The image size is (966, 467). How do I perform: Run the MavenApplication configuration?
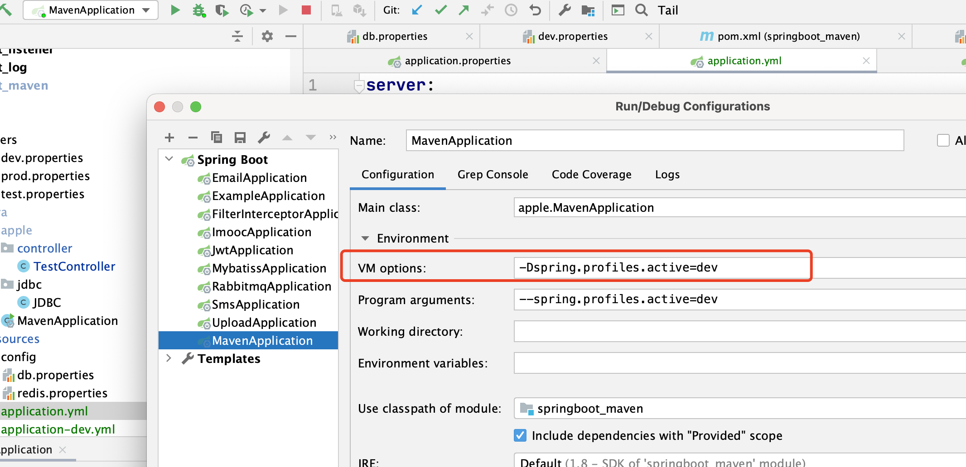pyautogui.click(x=175, y=10)
